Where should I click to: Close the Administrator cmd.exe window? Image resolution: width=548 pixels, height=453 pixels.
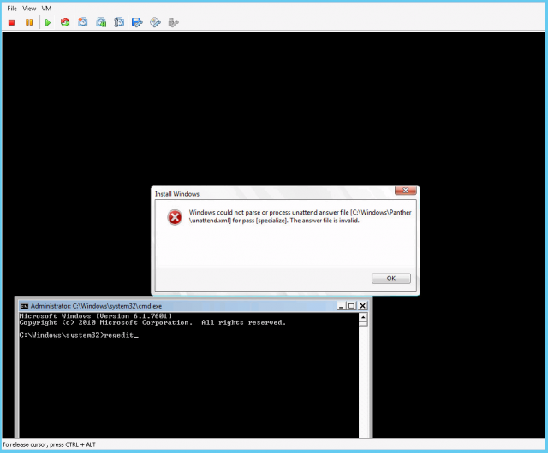362,305
